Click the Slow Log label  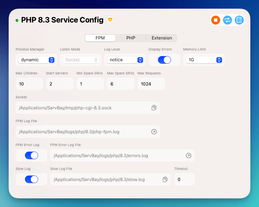23,169
